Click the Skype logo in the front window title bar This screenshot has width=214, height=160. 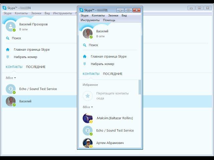coord(81,10)
